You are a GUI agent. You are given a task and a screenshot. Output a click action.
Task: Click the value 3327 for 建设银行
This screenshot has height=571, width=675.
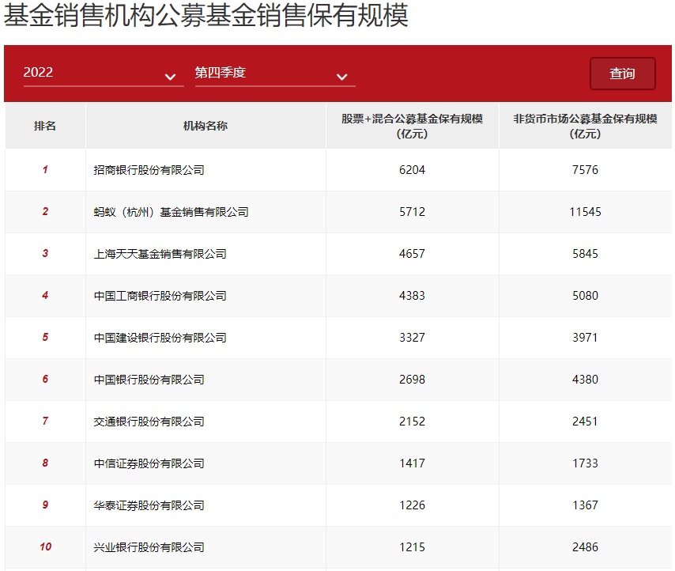pyautogui.click(x=412, y=337)
